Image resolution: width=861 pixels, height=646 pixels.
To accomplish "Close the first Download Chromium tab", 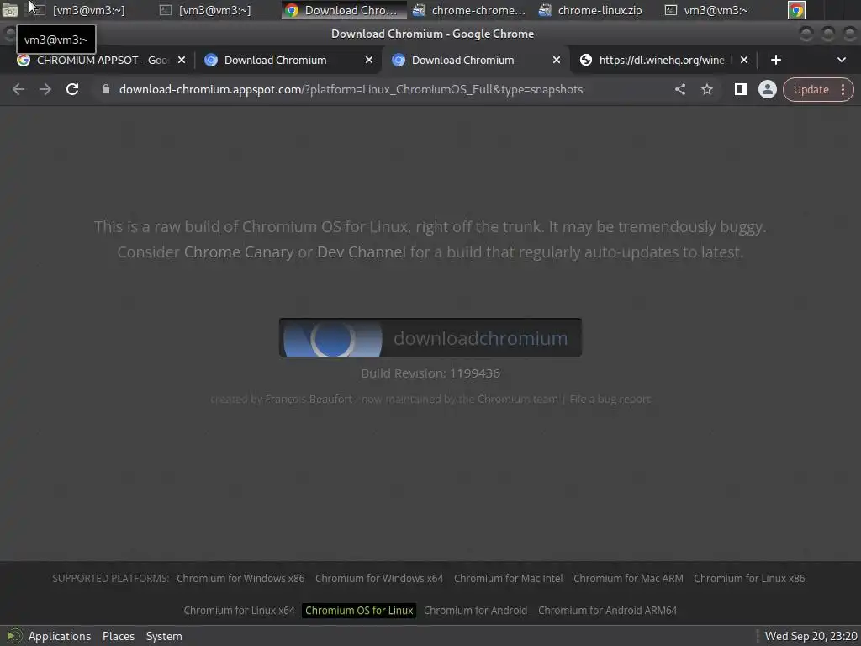I will (369, 60).
